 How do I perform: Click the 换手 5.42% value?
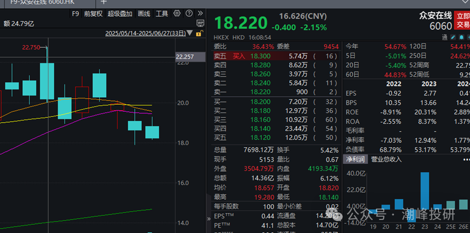point(329,150)
